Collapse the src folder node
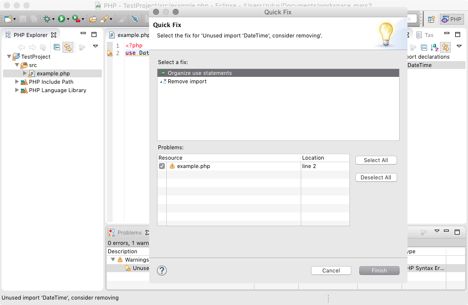 [17, 65]
